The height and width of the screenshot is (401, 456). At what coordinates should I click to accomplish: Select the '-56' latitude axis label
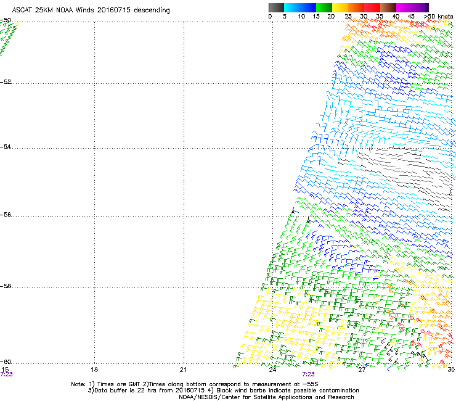(6, 214)
